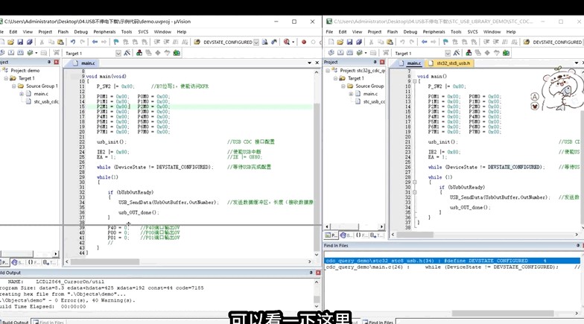Click Comment selection icon in demo window
Image resolution: width=584 pixels, height=324 pixels.
pos(176,42)
